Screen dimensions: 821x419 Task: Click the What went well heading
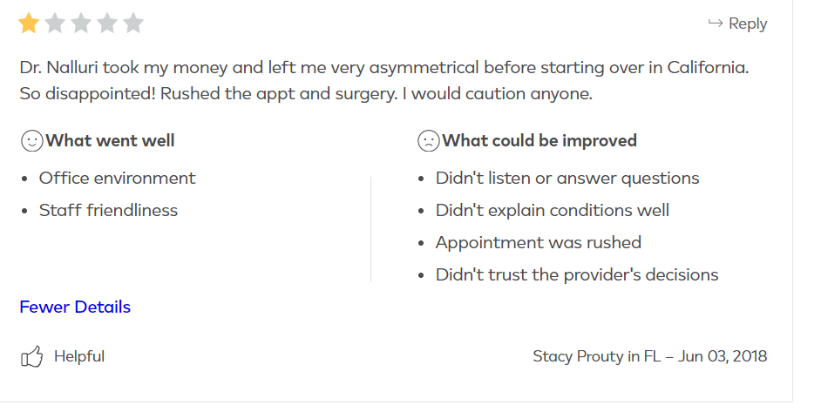coord(110,141)
